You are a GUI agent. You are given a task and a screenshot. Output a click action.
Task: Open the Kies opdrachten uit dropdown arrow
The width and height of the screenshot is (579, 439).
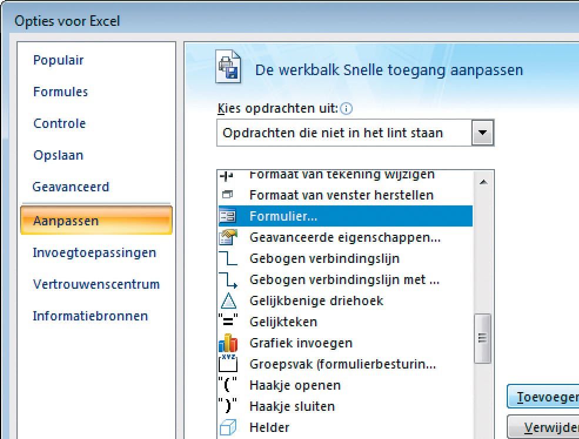[482, 133]
